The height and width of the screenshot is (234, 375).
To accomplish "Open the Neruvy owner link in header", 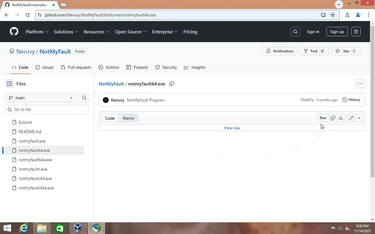I will tap(25, 51).
